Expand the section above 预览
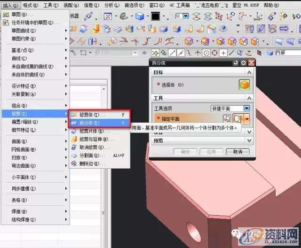Screen dimensions: 301x248 tap(249, 132)
